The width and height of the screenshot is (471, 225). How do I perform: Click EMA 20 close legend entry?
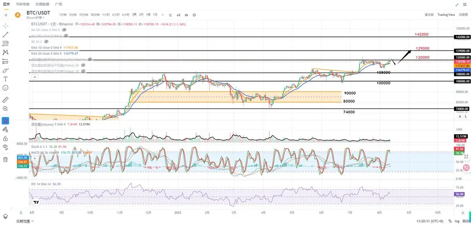(55, 53)
